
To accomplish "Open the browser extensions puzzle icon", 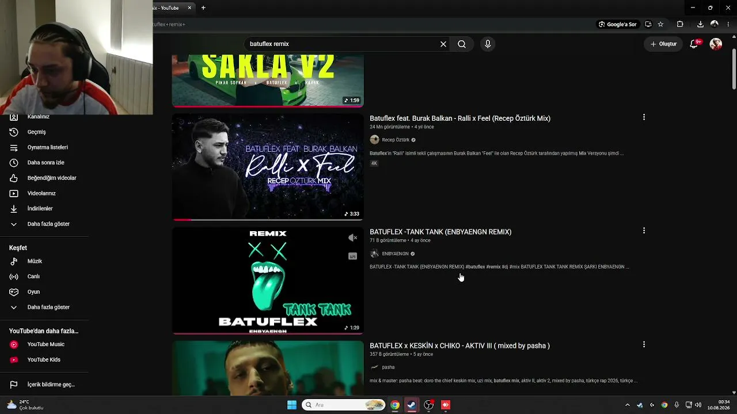I will coord(680,24).
